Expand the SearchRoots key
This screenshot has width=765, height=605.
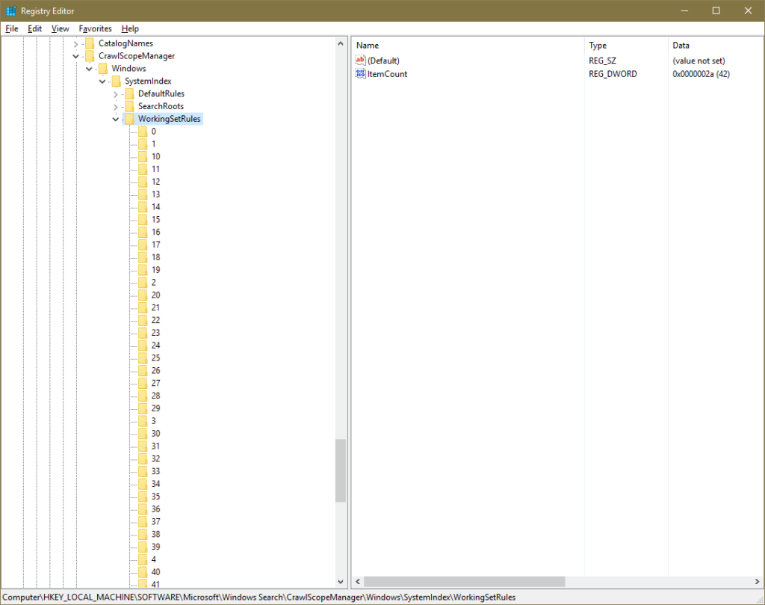click(x=115, y=105)
